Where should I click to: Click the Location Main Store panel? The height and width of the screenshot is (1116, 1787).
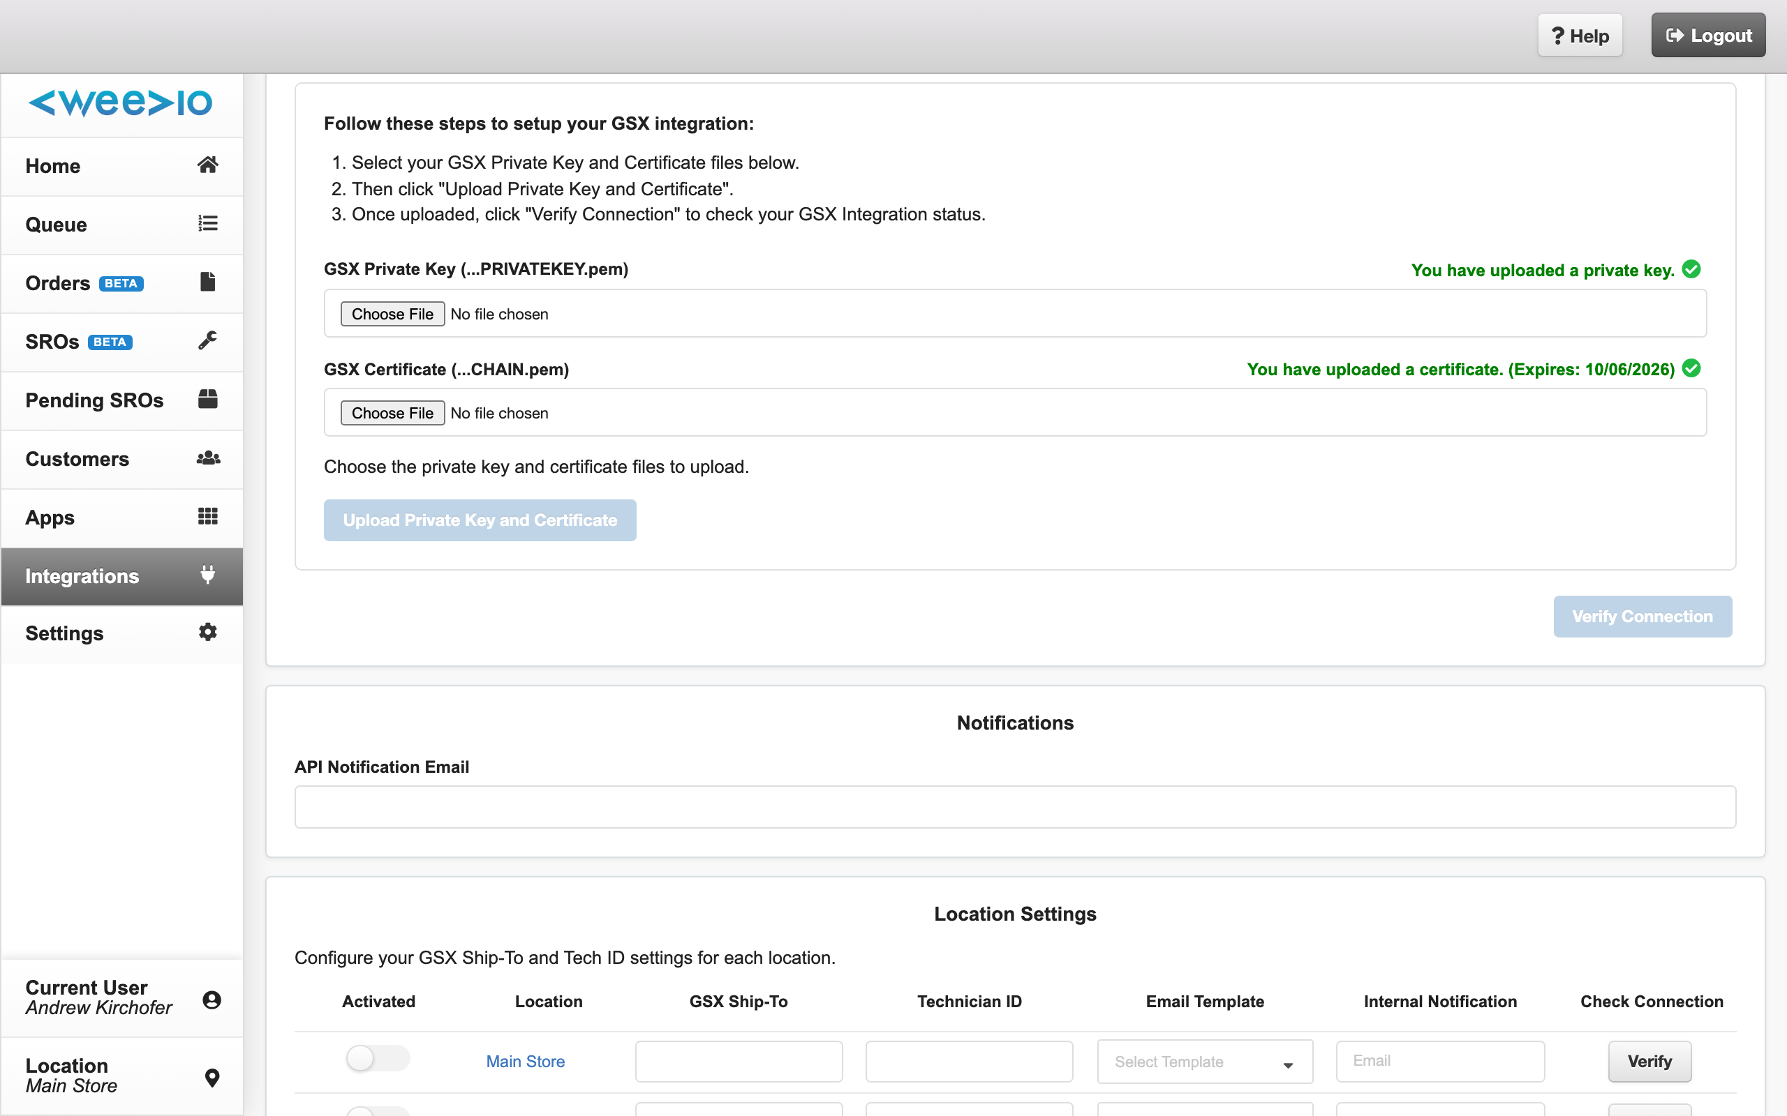tap(122, 1076)
